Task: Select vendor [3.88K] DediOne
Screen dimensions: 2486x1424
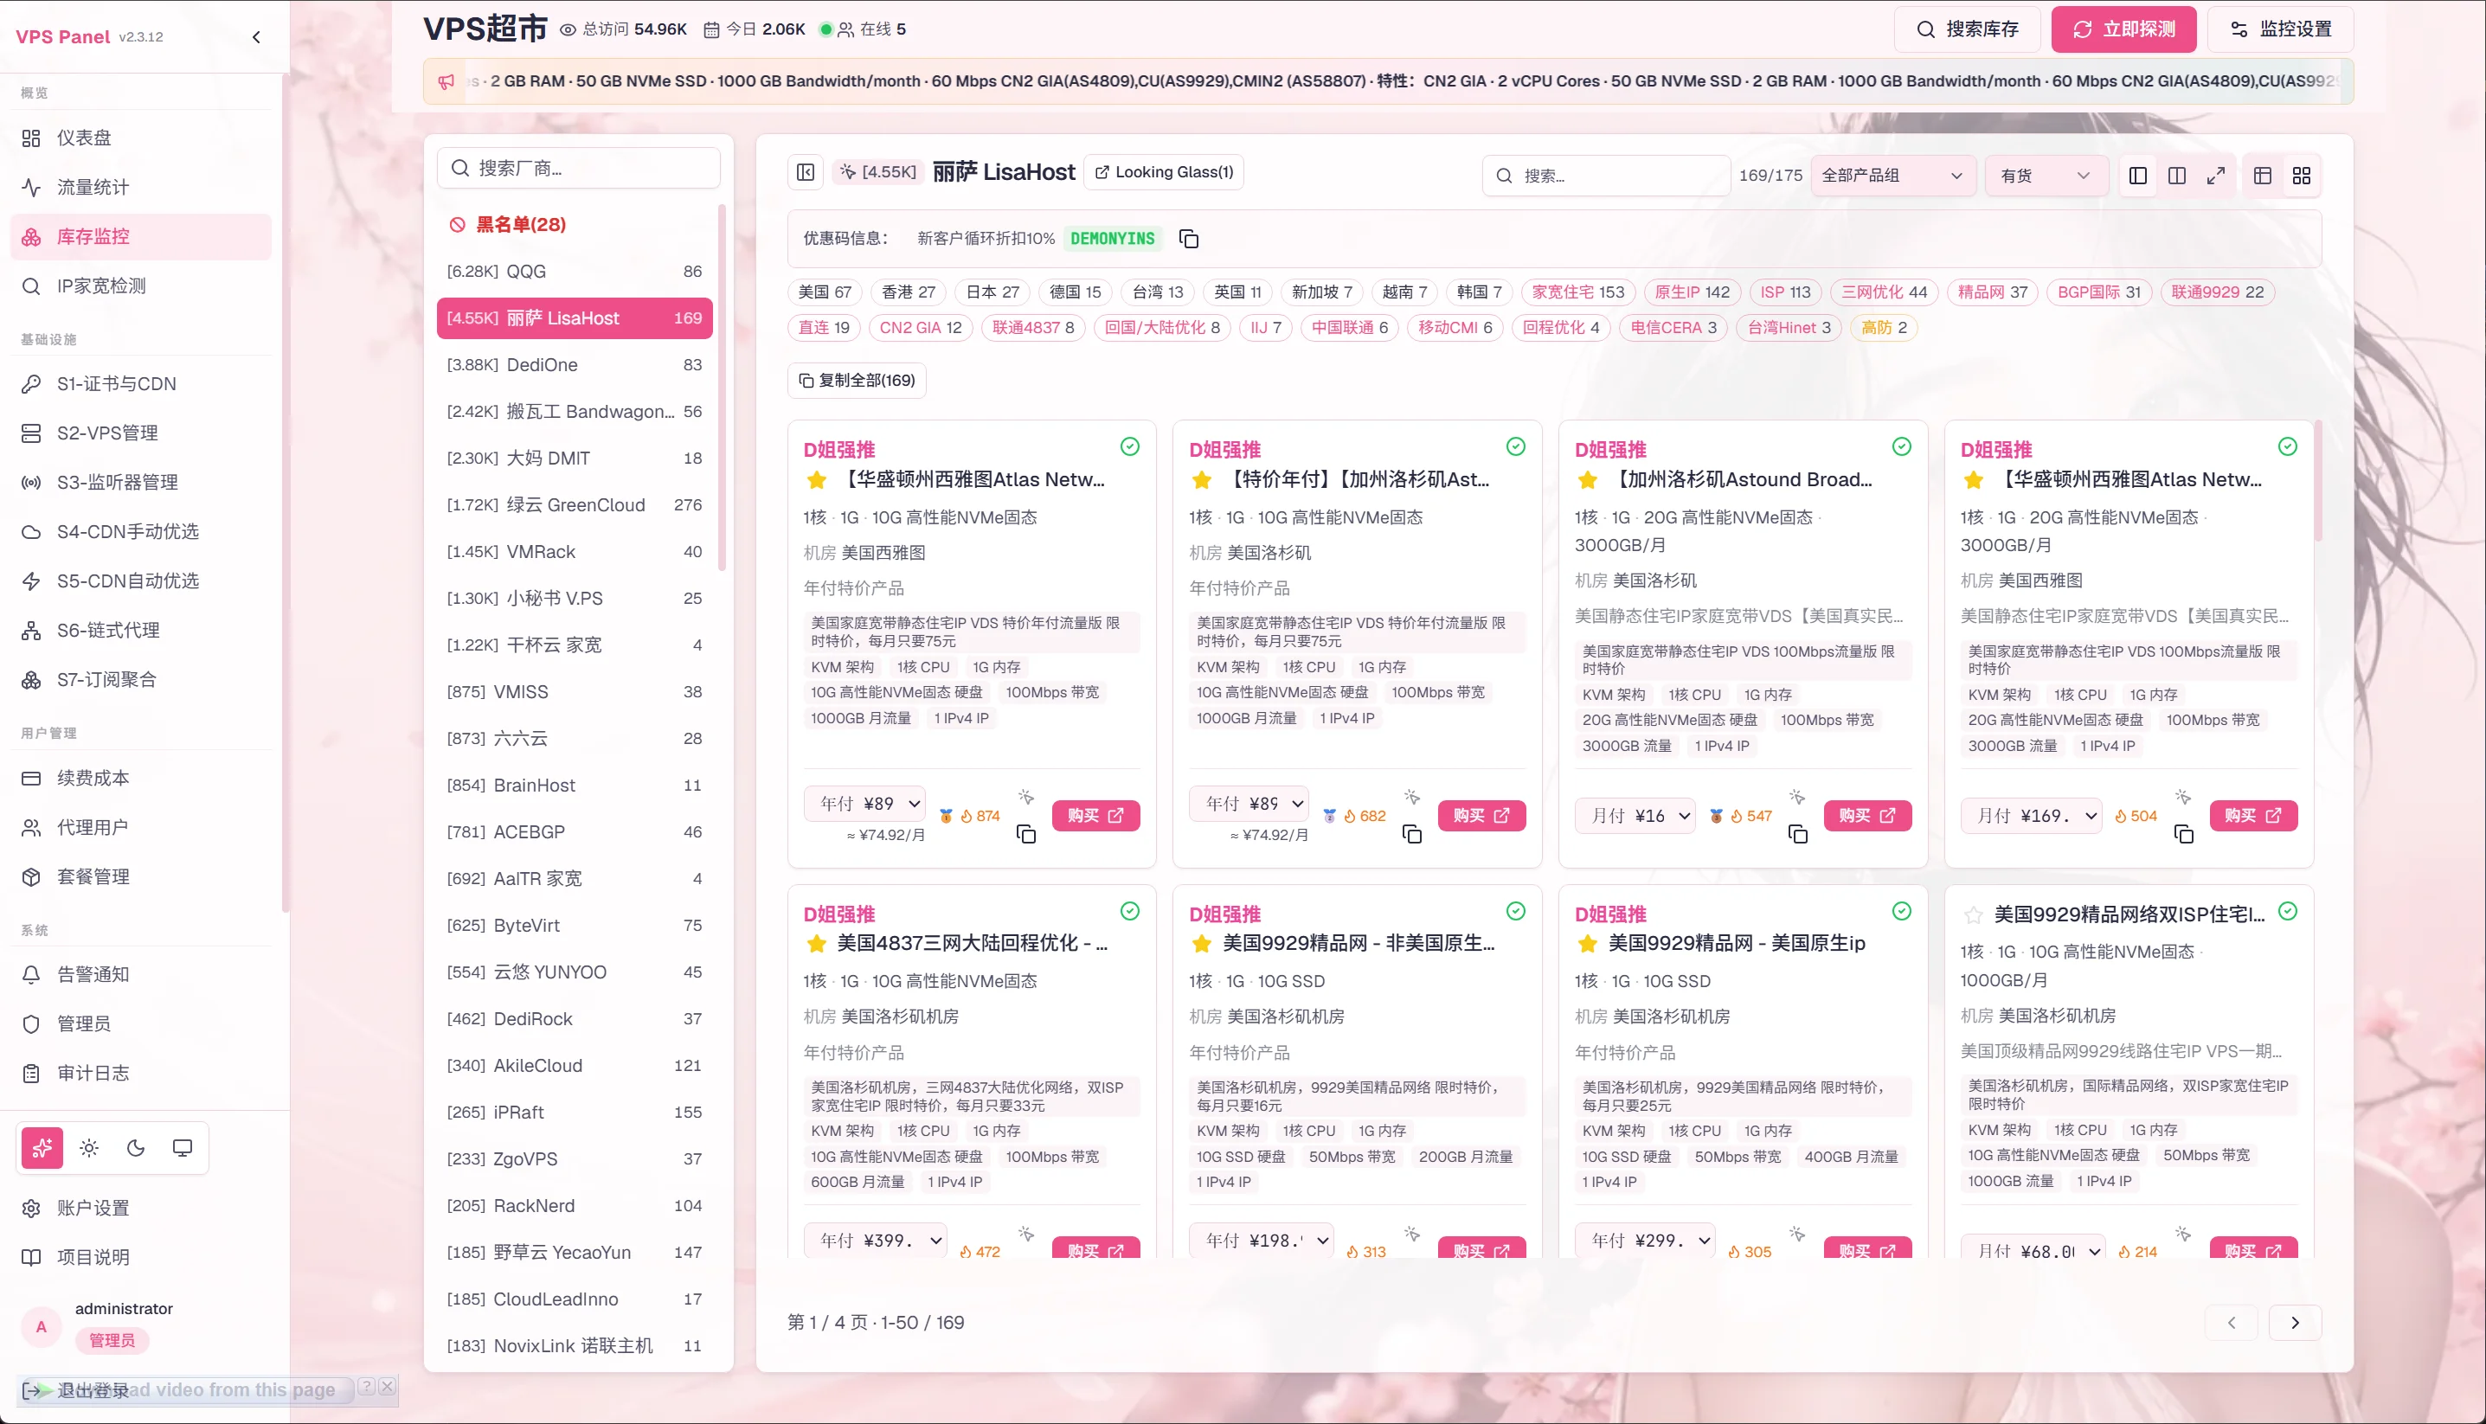Action: click(574, 365)
